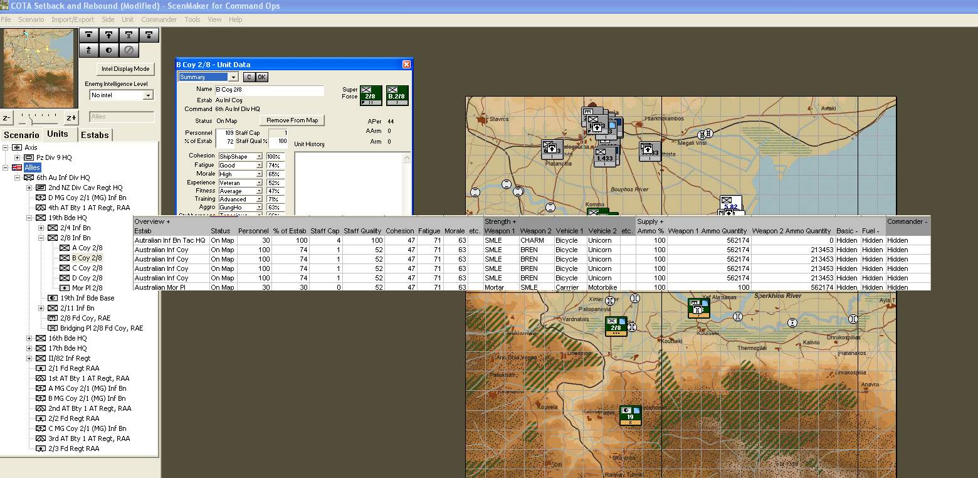
Task: Expand the II/82 Inf Regt tree node
Action: [29, 358]
